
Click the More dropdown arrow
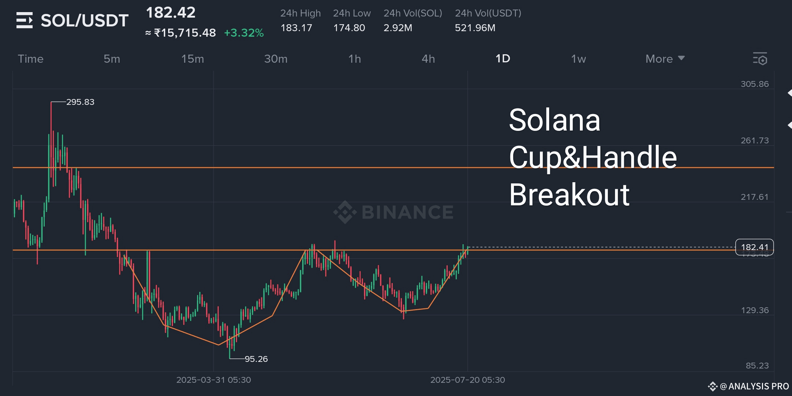[x=681, y=58]
